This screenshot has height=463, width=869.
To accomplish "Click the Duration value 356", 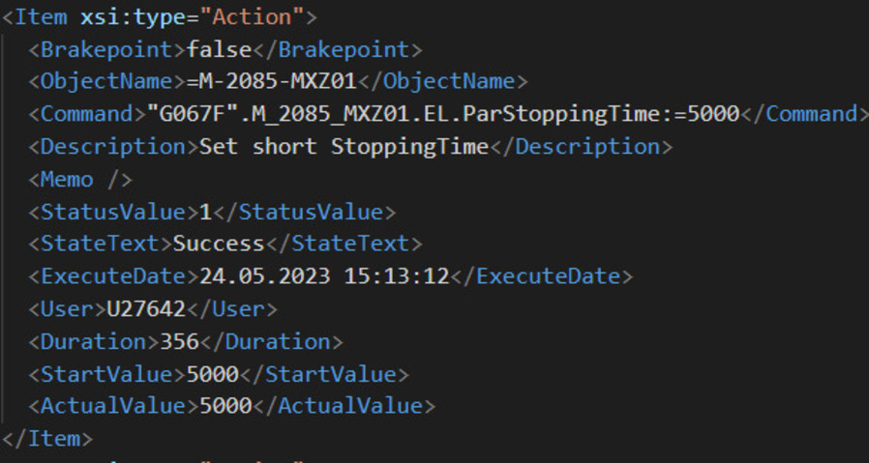I will coord(179,341).
